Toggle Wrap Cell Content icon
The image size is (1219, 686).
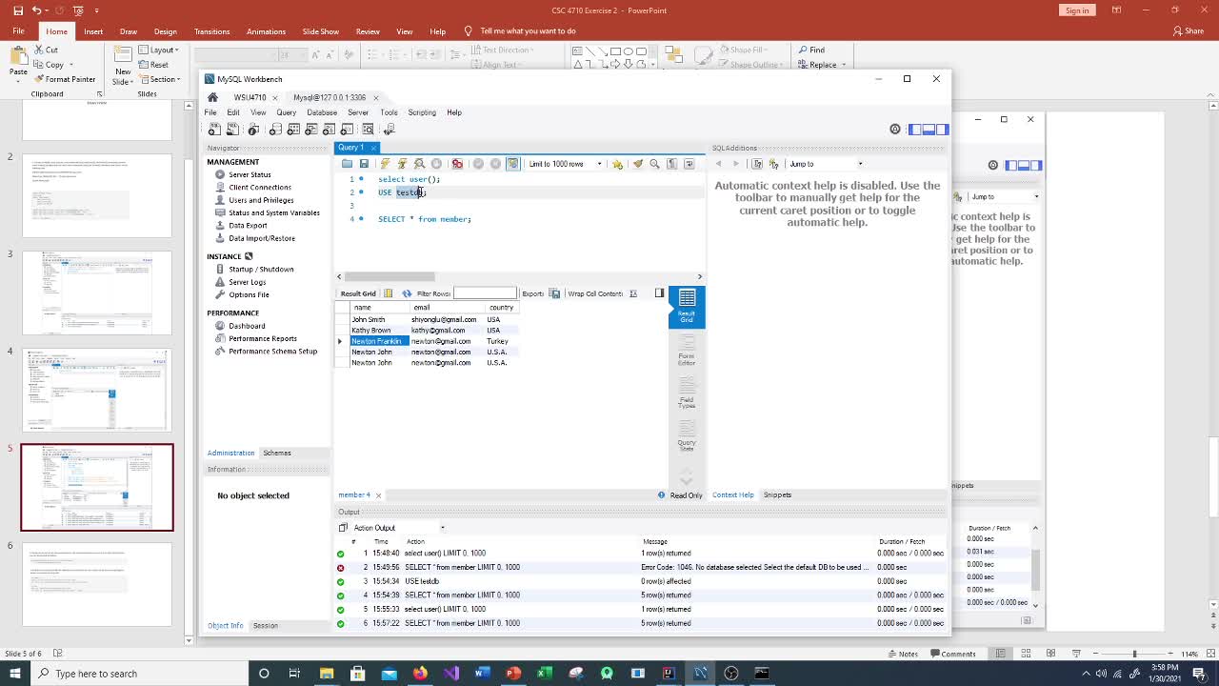click(633, 293)
